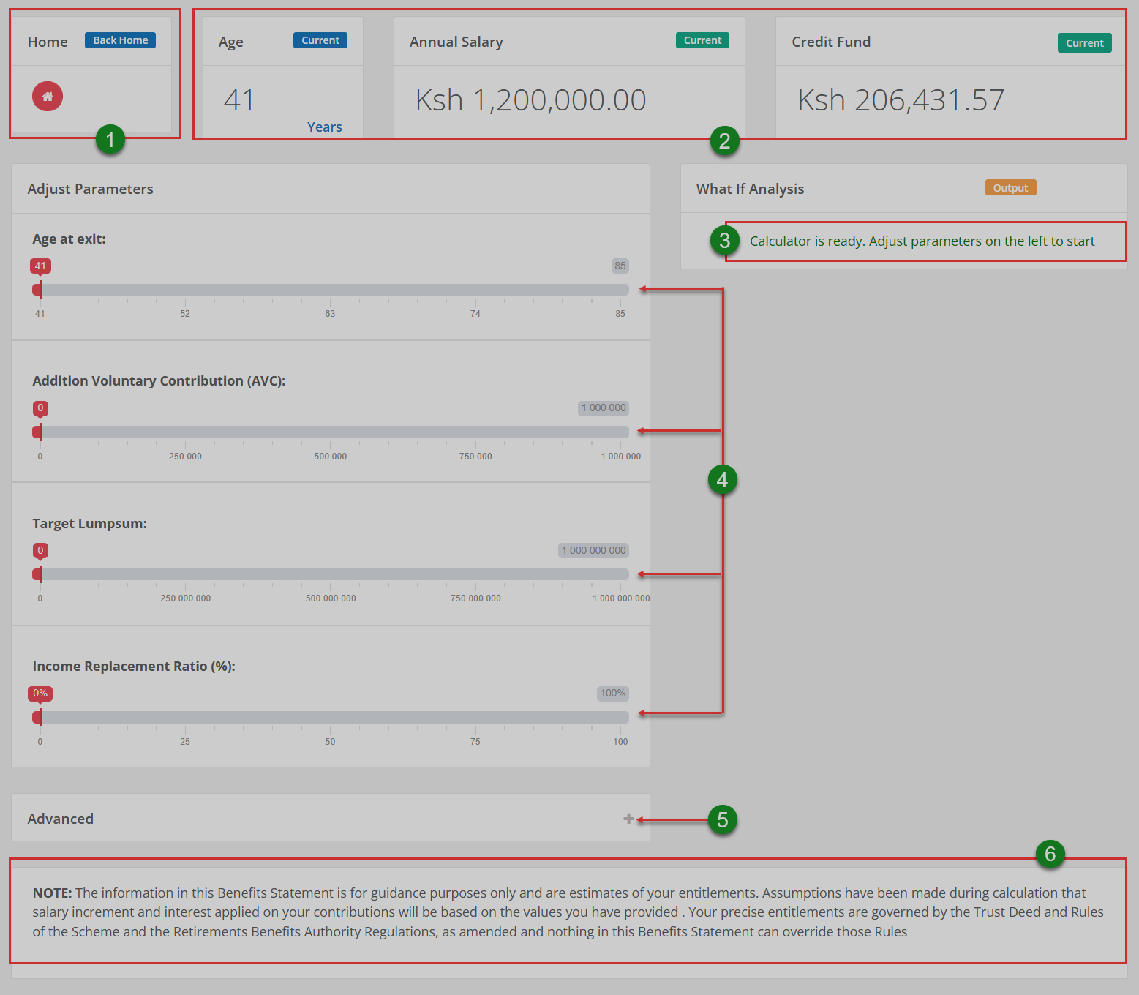The image size is (1139, 995).
Task: Click the Target Lumpsum slider handle
Action: pyautogui.click(x=39, y=574)
